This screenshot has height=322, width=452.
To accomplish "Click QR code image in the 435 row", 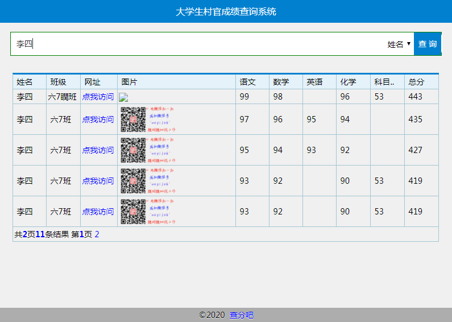I will [148, 119].
